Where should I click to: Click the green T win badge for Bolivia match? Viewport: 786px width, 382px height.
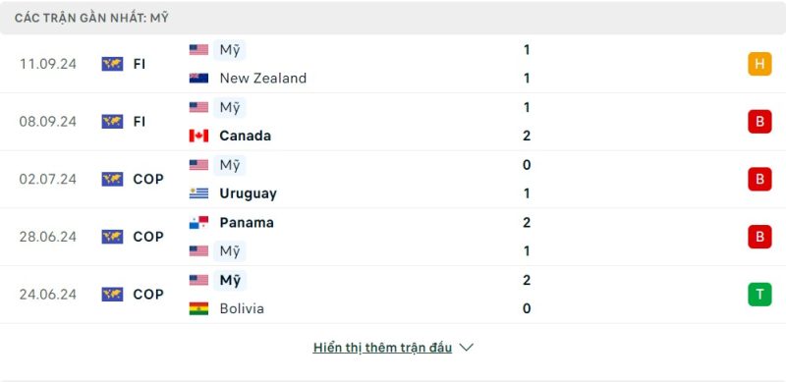click(x=759, y=295)
